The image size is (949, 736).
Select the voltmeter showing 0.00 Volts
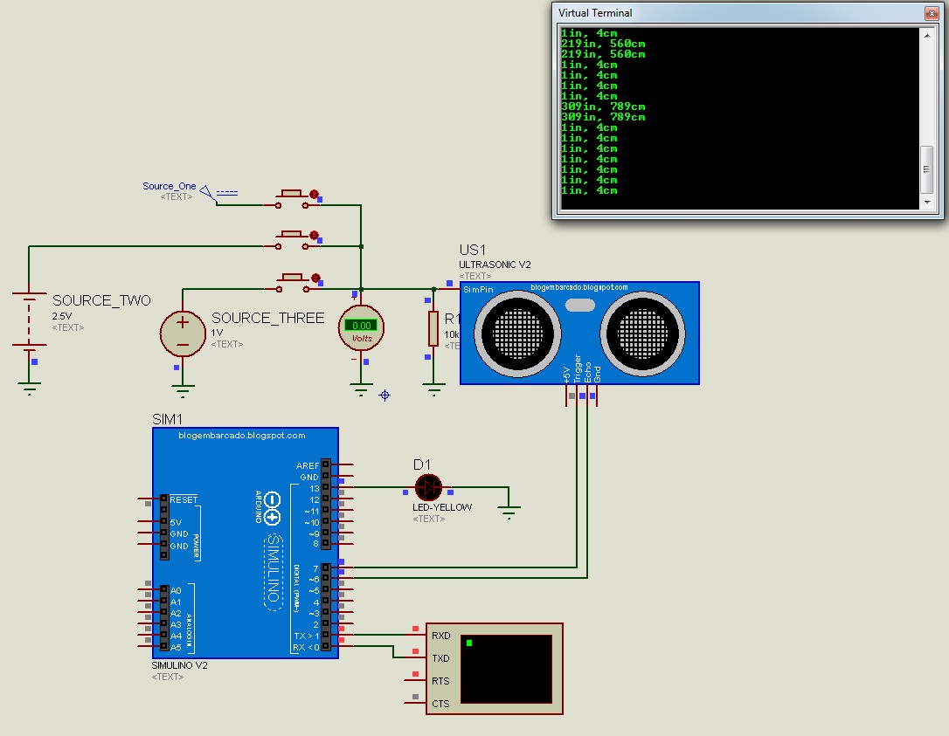[361, 327]
